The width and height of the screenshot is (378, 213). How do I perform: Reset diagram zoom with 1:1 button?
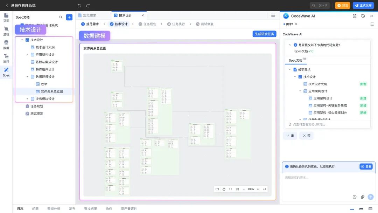[x=237, y=189]
